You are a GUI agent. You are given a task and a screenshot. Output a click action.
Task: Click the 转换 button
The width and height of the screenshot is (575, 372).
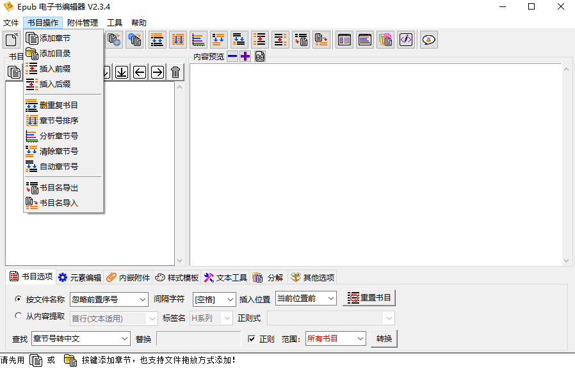tap(384, 339)
